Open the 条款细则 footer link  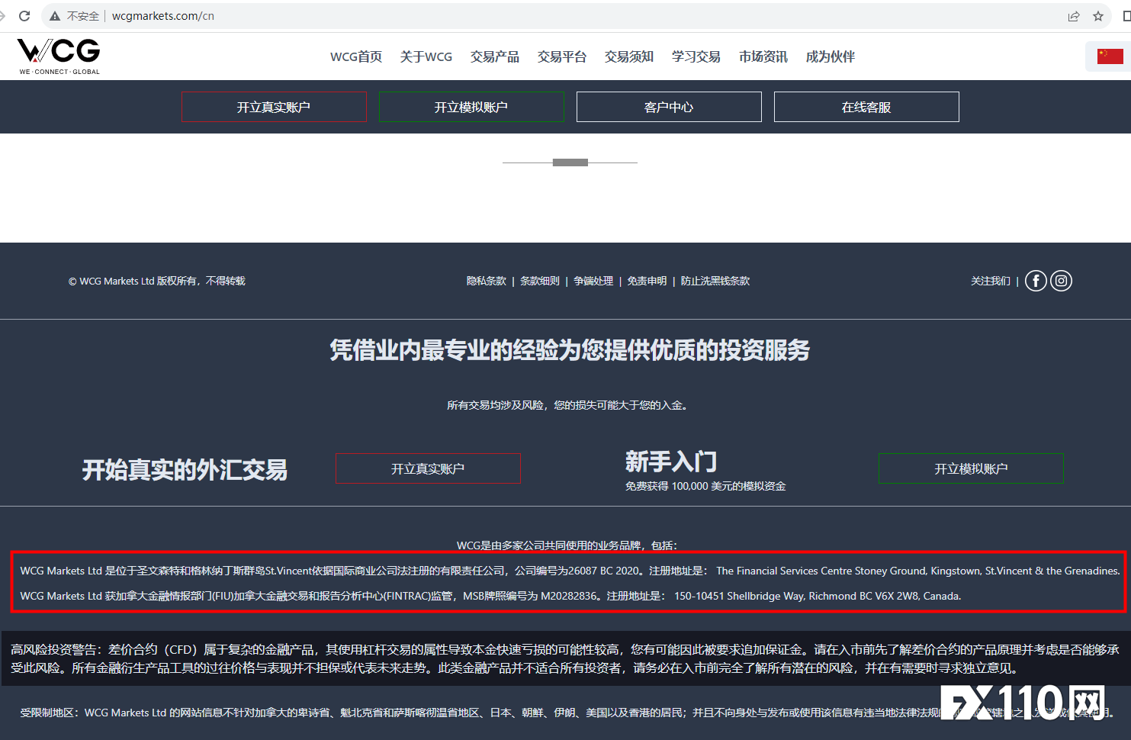coord(540,281)
